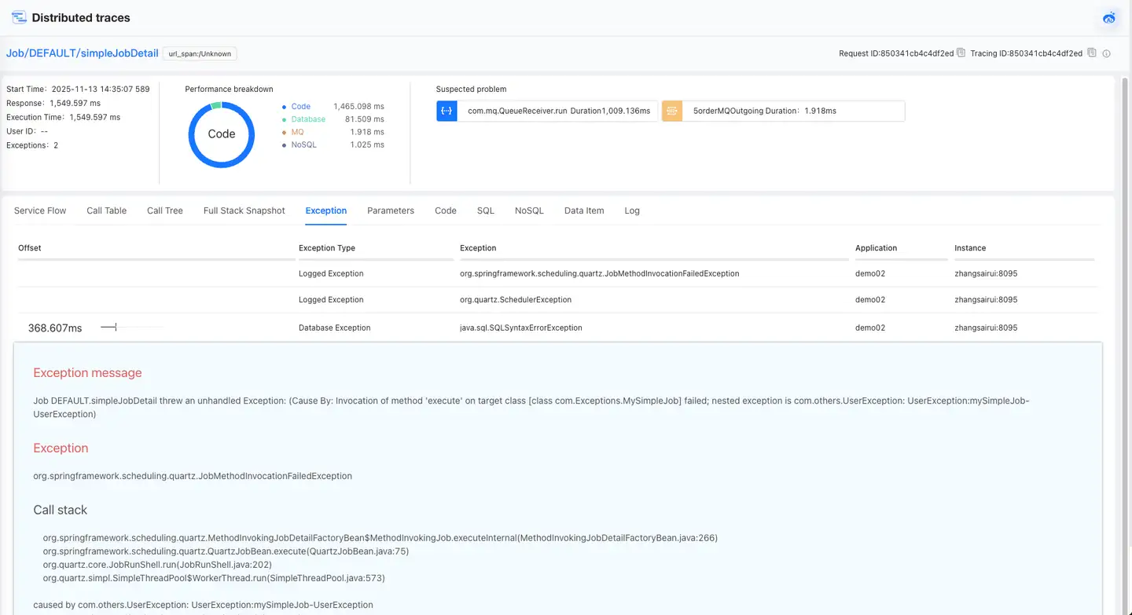Click the blue code icon for QueueReceiver.run
Screen dimensions: 1132x615
[447, 111]
